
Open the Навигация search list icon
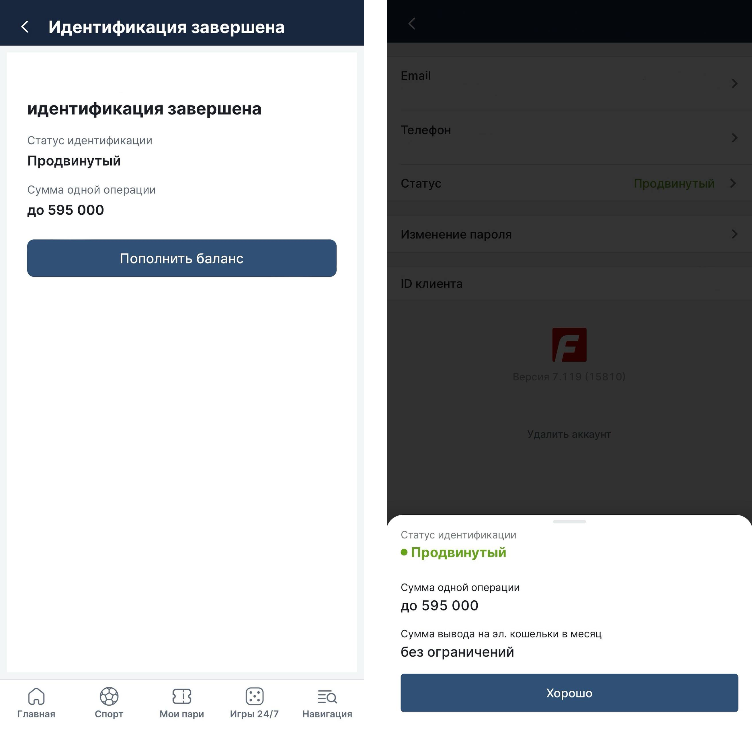327,697
